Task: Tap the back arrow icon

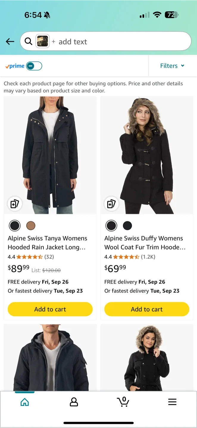Action: [10, 42]
